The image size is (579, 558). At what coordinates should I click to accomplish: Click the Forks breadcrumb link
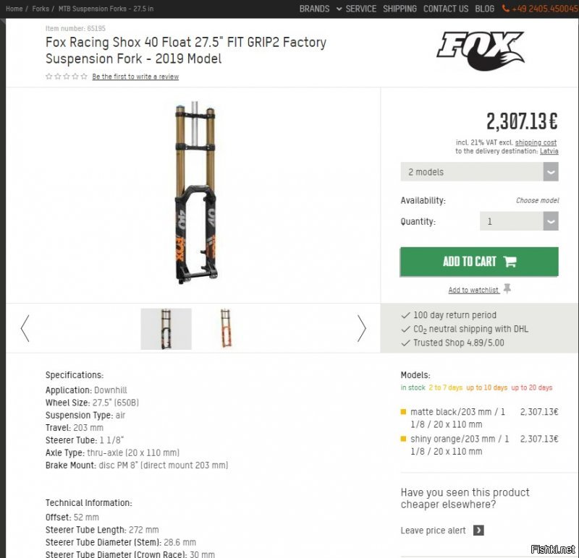point(41,9)
